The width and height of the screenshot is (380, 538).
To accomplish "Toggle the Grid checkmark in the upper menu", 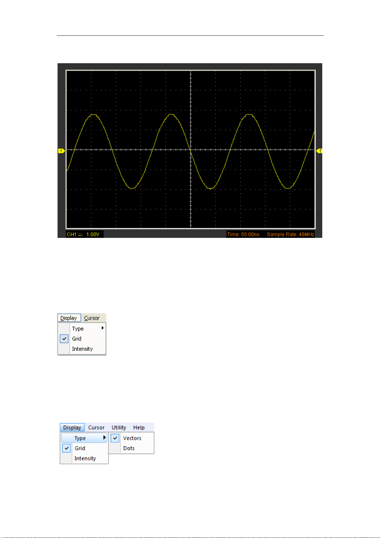I will [x=64, y=339].
